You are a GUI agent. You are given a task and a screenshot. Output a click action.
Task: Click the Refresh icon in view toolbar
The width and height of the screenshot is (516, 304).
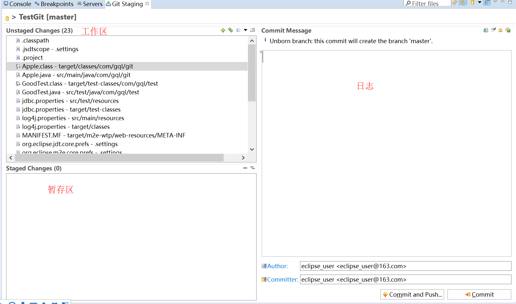coord(455,3)
